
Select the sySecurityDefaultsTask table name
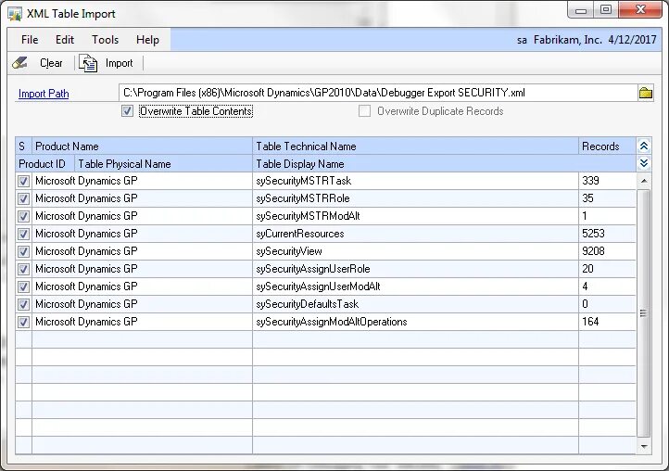tap(308, 304)
